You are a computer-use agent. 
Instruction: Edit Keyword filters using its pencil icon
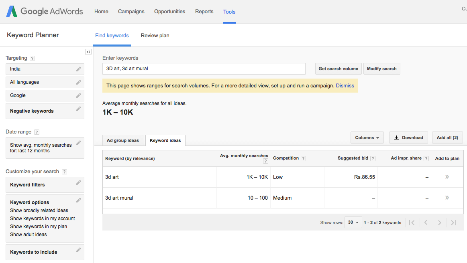tap(79, 183)
